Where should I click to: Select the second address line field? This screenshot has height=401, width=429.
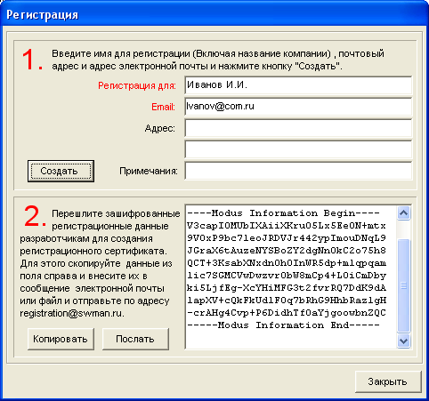tap(298, 149)
